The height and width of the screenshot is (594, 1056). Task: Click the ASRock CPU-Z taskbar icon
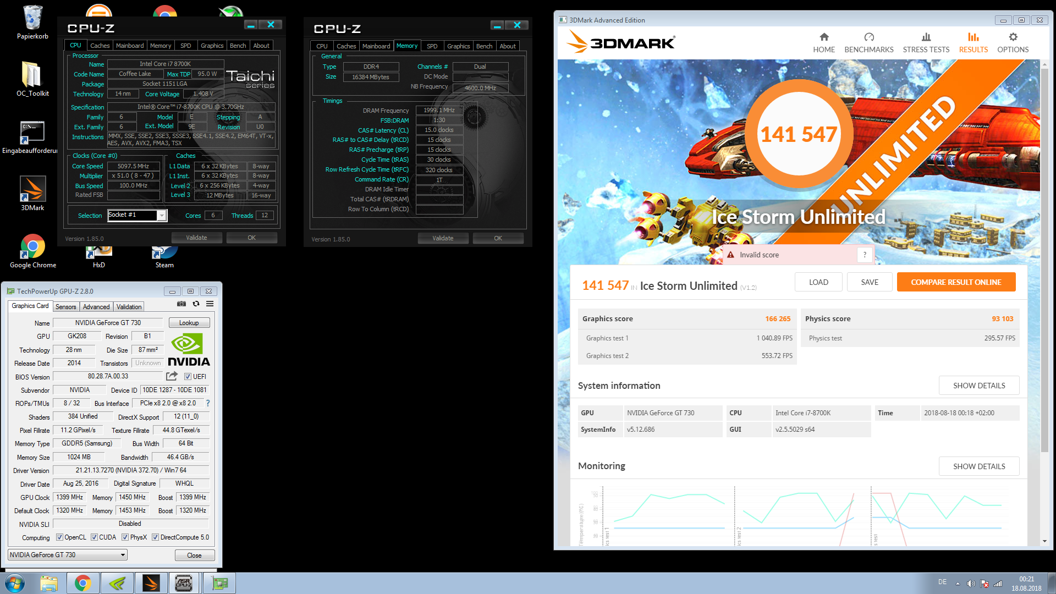click(184, 583)
